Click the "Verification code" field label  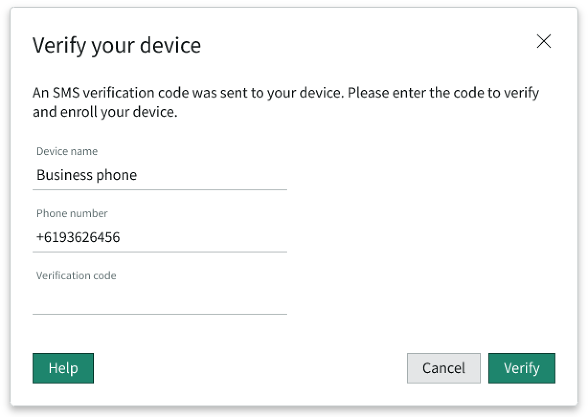[76, 276]
